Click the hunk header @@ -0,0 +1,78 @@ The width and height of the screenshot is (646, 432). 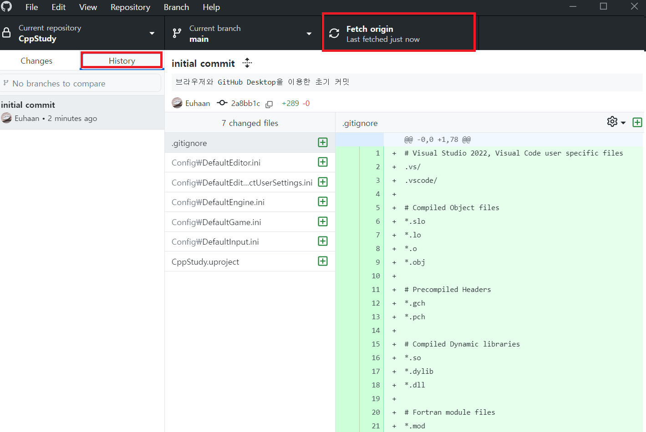(437, 140)
